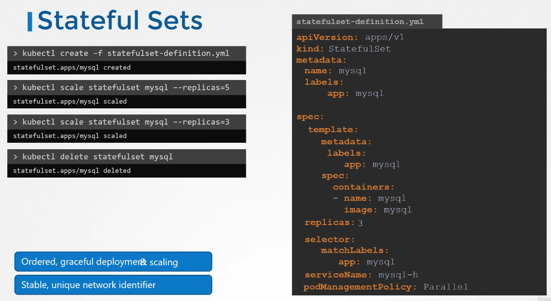Click the containers key in the YAML
The height and width of the screenshot is (301, 551).
pos(363,187)
